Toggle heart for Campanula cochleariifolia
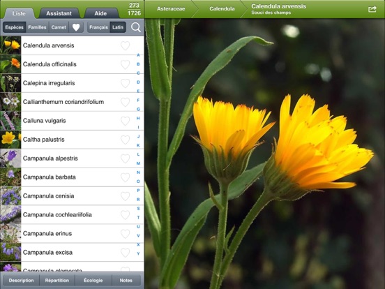The width and height of the screenshot is (385, 289). [x=125, y=215]
